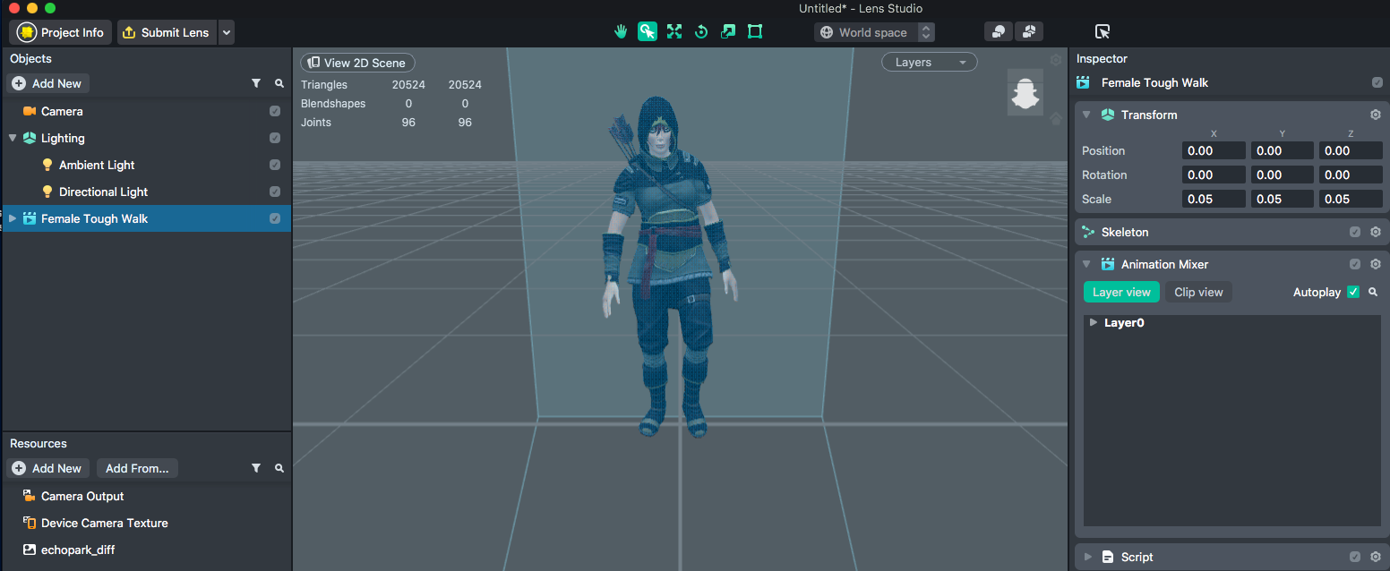This screenshot has height=571, width=1390.
Task: Click Scale Z value field
Action: coord(1351,199)
